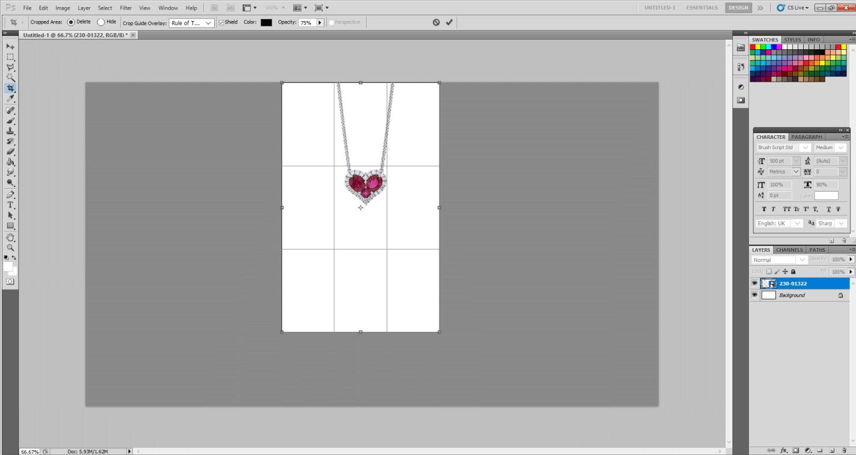The width and height of the screenshot is (856, 455).
Task: Expand the layer blend mode Normal dropdown
Action: tap(780, 260)
